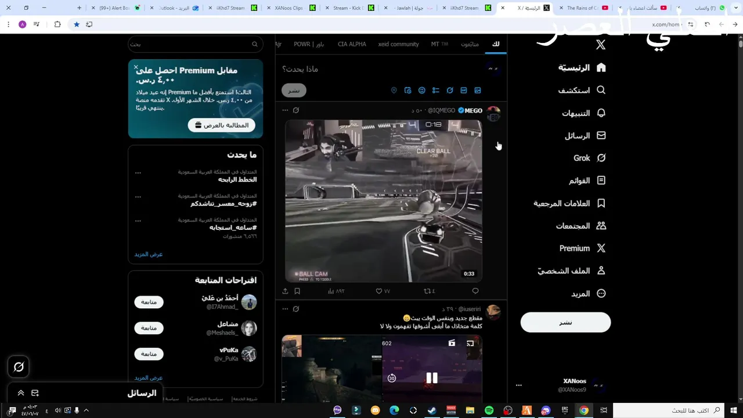Image resolution: width=743 pixels, height=418 pixels.
Task: Tag location icon in composer
Action: click(394, 91)
